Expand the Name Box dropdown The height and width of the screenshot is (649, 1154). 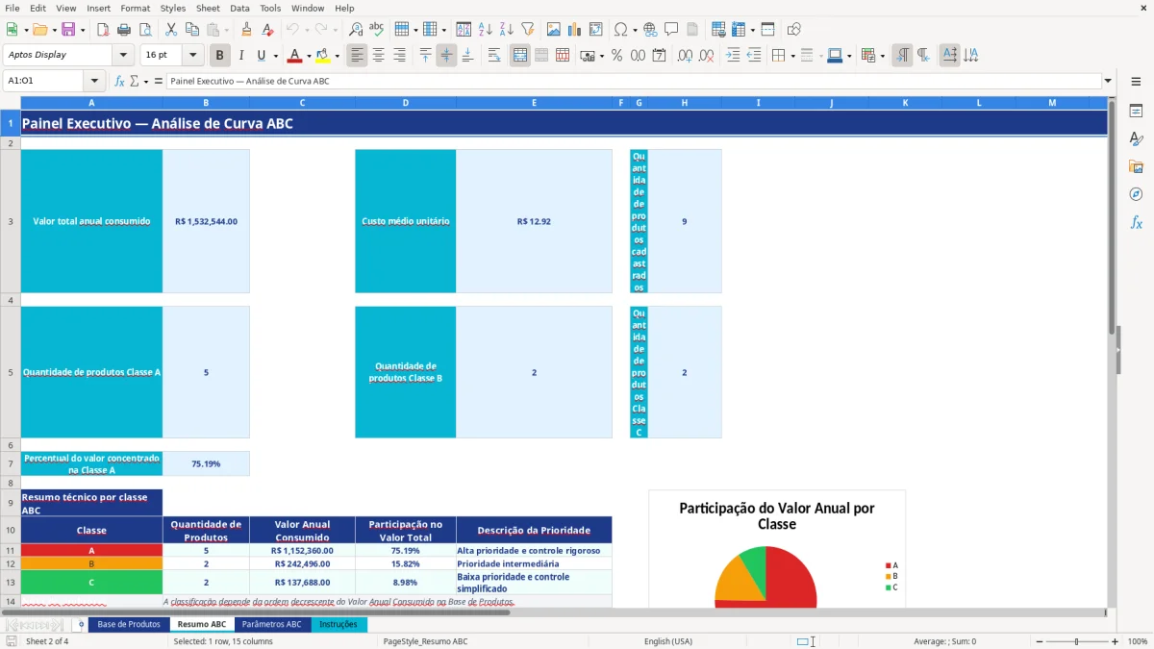(94, 81)
